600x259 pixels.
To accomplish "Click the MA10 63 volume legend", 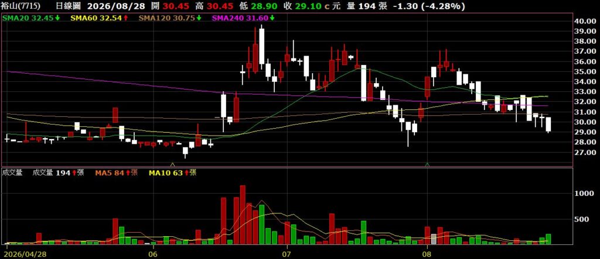I will click(166, 173).
